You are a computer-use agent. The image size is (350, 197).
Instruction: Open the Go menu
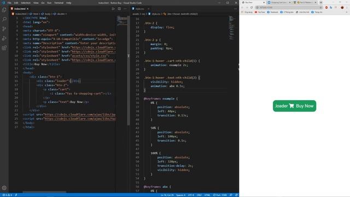click(43, 3)
